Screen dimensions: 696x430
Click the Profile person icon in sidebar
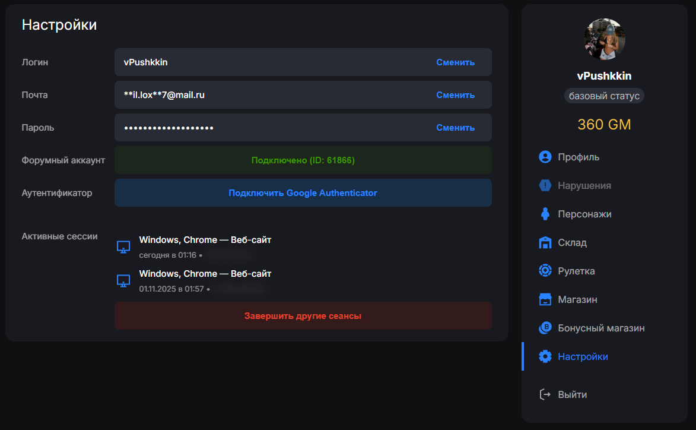pos(545,157)
